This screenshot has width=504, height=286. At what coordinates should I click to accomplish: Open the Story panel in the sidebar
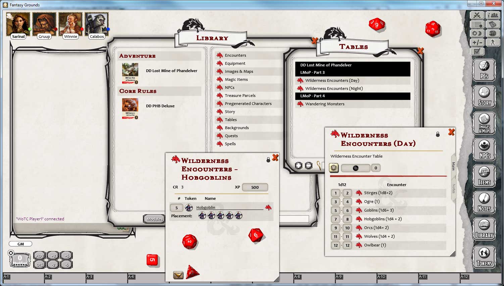pos(484,97)
